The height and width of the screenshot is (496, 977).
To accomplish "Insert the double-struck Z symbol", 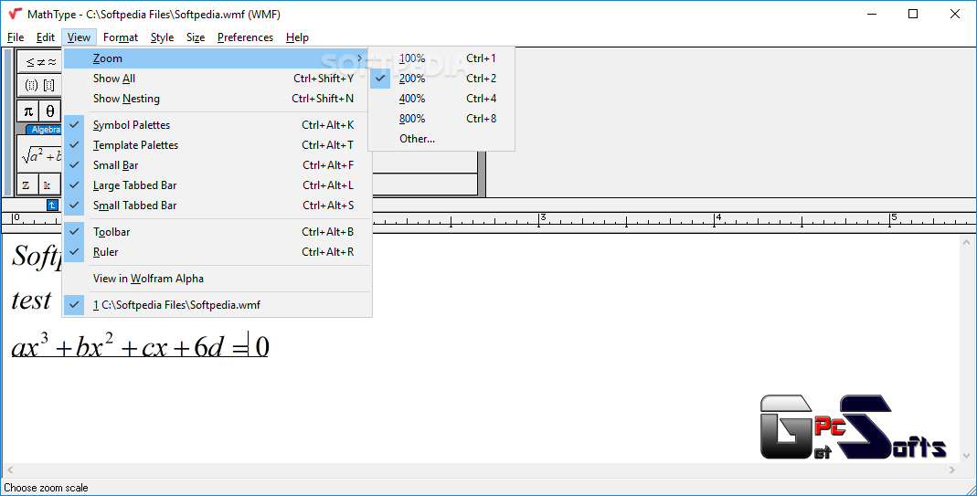I will 27,185.
